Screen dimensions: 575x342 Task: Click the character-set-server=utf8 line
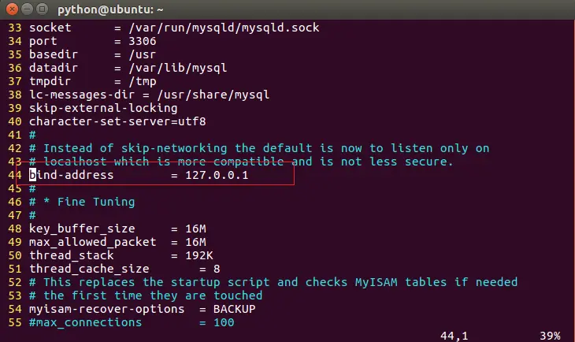(117, 121)
